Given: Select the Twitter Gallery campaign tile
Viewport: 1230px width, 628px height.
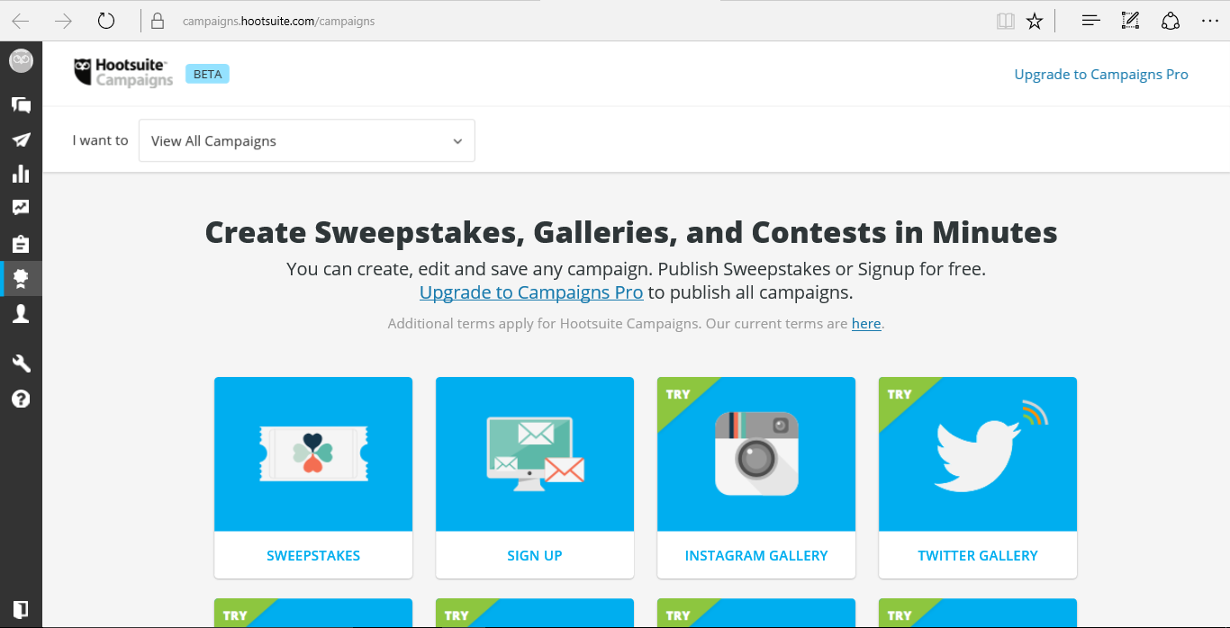Looking at the screenshot, I should tap(978, 477).
